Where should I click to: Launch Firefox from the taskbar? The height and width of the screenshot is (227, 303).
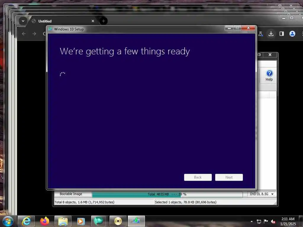tap(45, 221)
